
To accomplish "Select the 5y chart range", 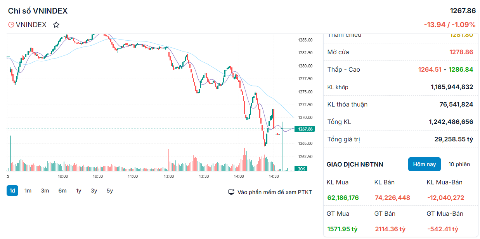I will pos(110,191).
